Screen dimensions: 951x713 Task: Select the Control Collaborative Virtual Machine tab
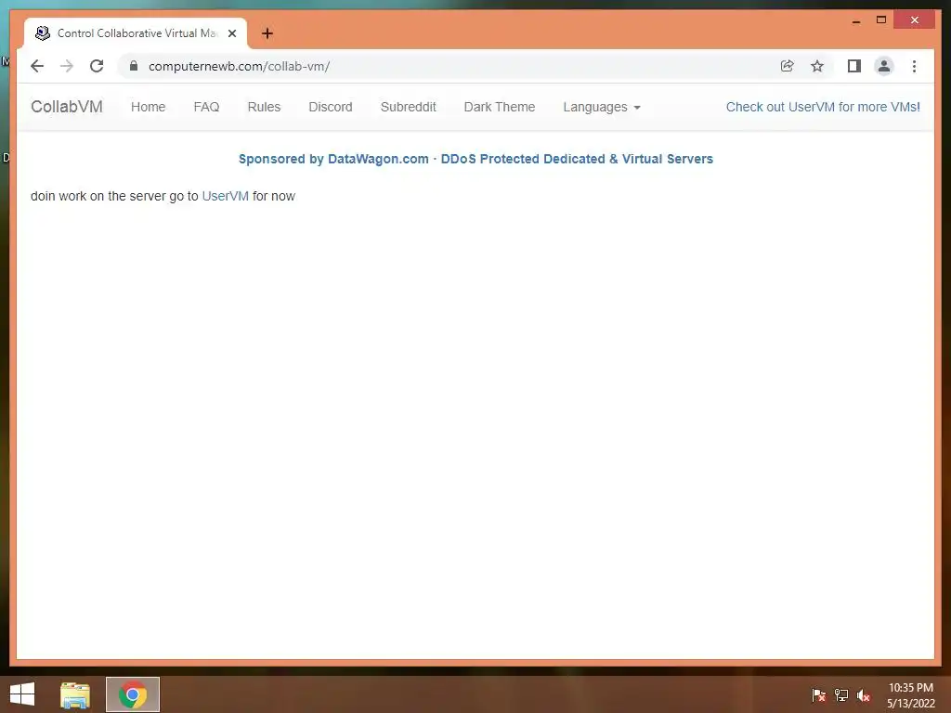click(136, 33)
